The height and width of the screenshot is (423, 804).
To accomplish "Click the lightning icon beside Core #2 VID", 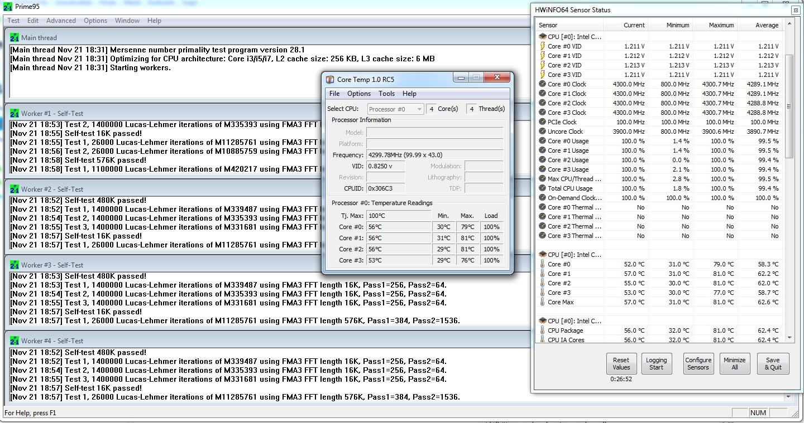I will [542, 65].
